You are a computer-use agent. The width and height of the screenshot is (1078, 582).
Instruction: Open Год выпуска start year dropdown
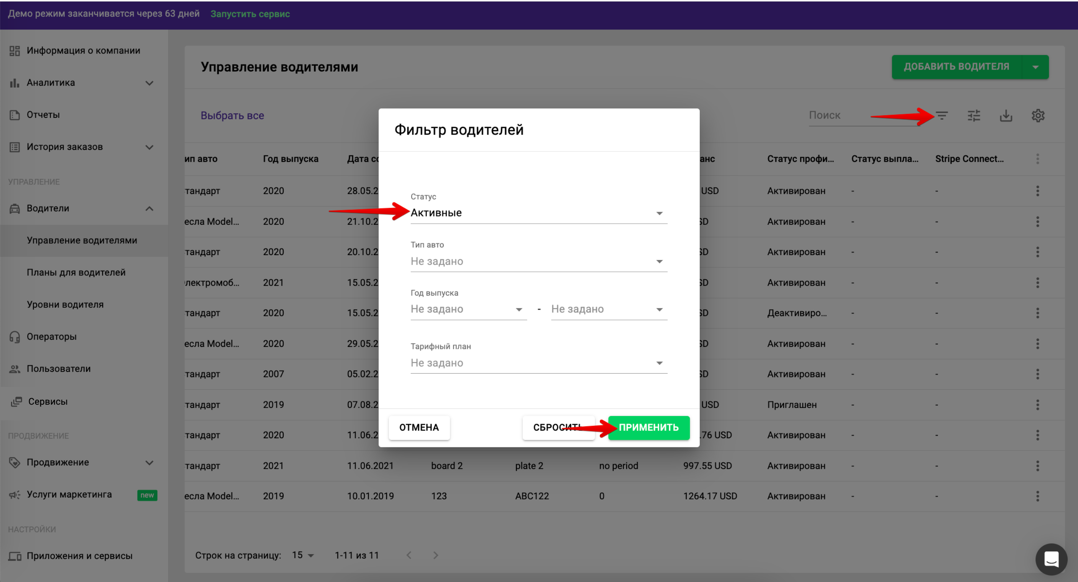[x=468, y=309]
